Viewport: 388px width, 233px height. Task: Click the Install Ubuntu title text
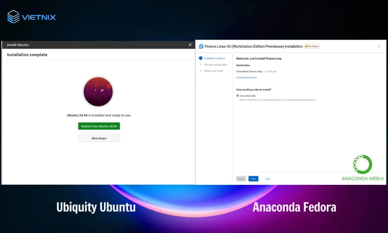pos(18,45)
